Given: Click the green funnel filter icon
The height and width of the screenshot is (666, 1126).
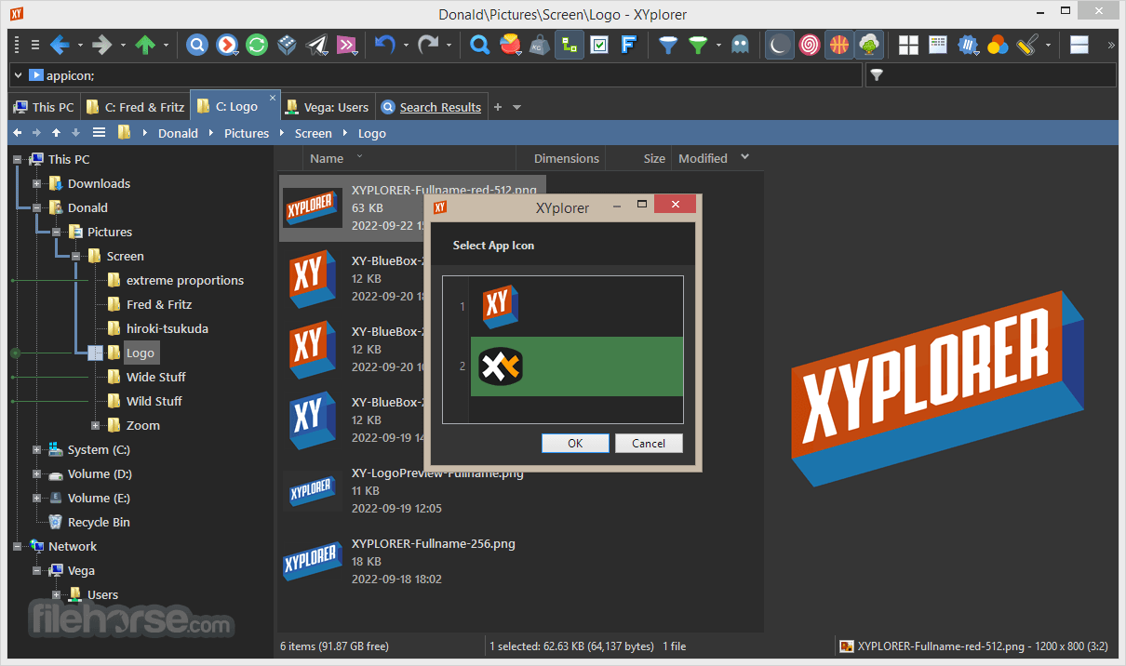Looking at the screenshot, I should click(x=698, y=44).
